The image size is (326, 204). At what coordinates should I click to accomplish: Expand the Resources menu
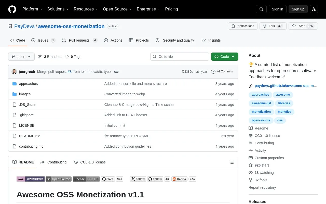pyautogui.click(x=86, y=9)
